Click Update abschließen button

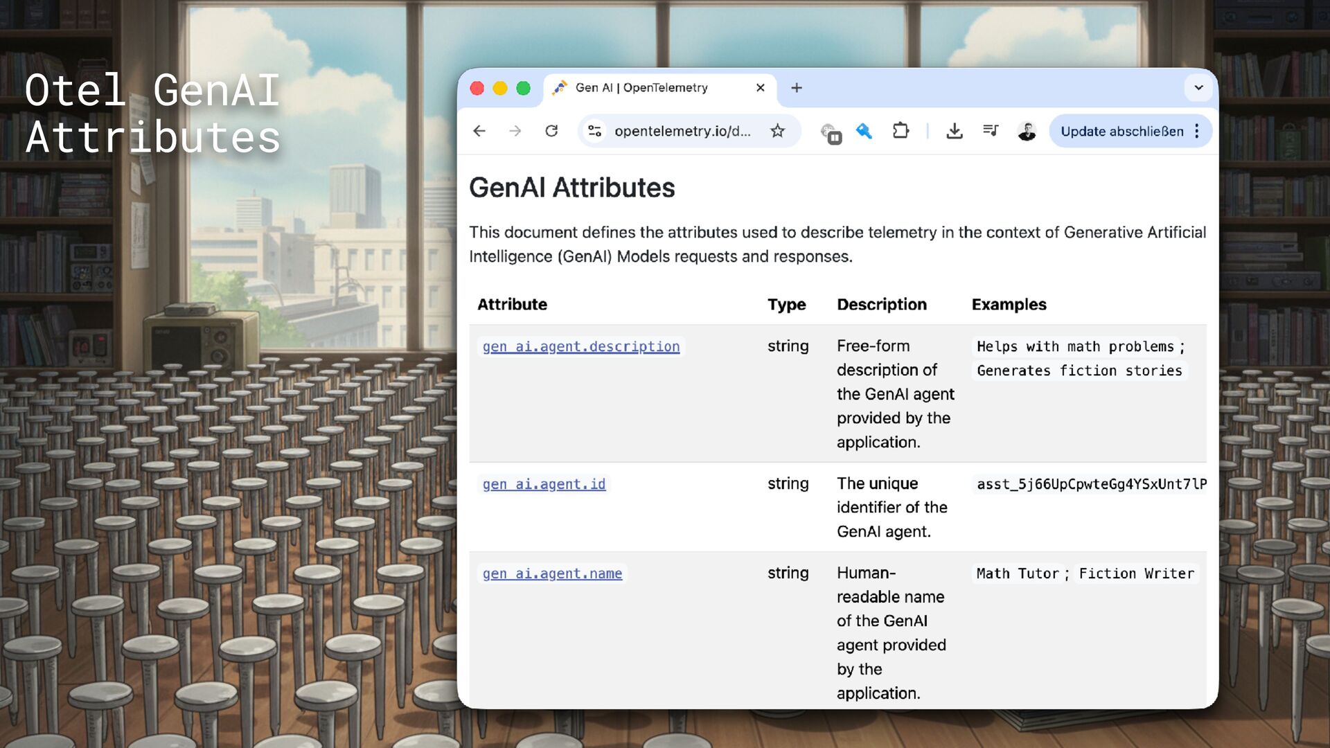[x=1121, y=131]
